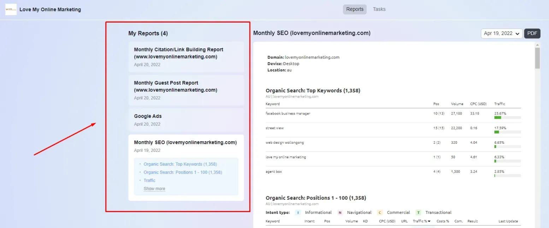Click the Last Update column header
This screenshot has width=549, height=228.
tap(508, 221)
